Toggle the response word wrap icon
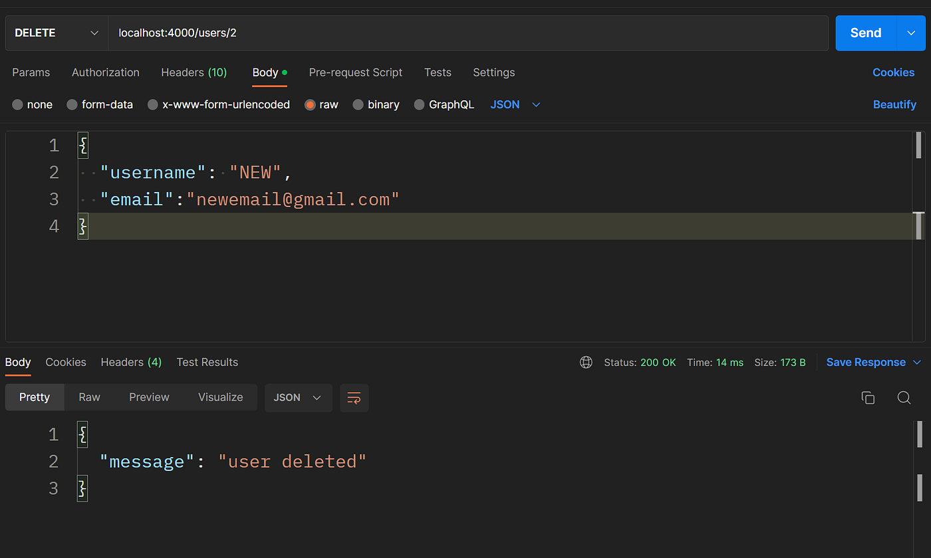The height and width of the screenshot is (558, 931). point(354,397)
